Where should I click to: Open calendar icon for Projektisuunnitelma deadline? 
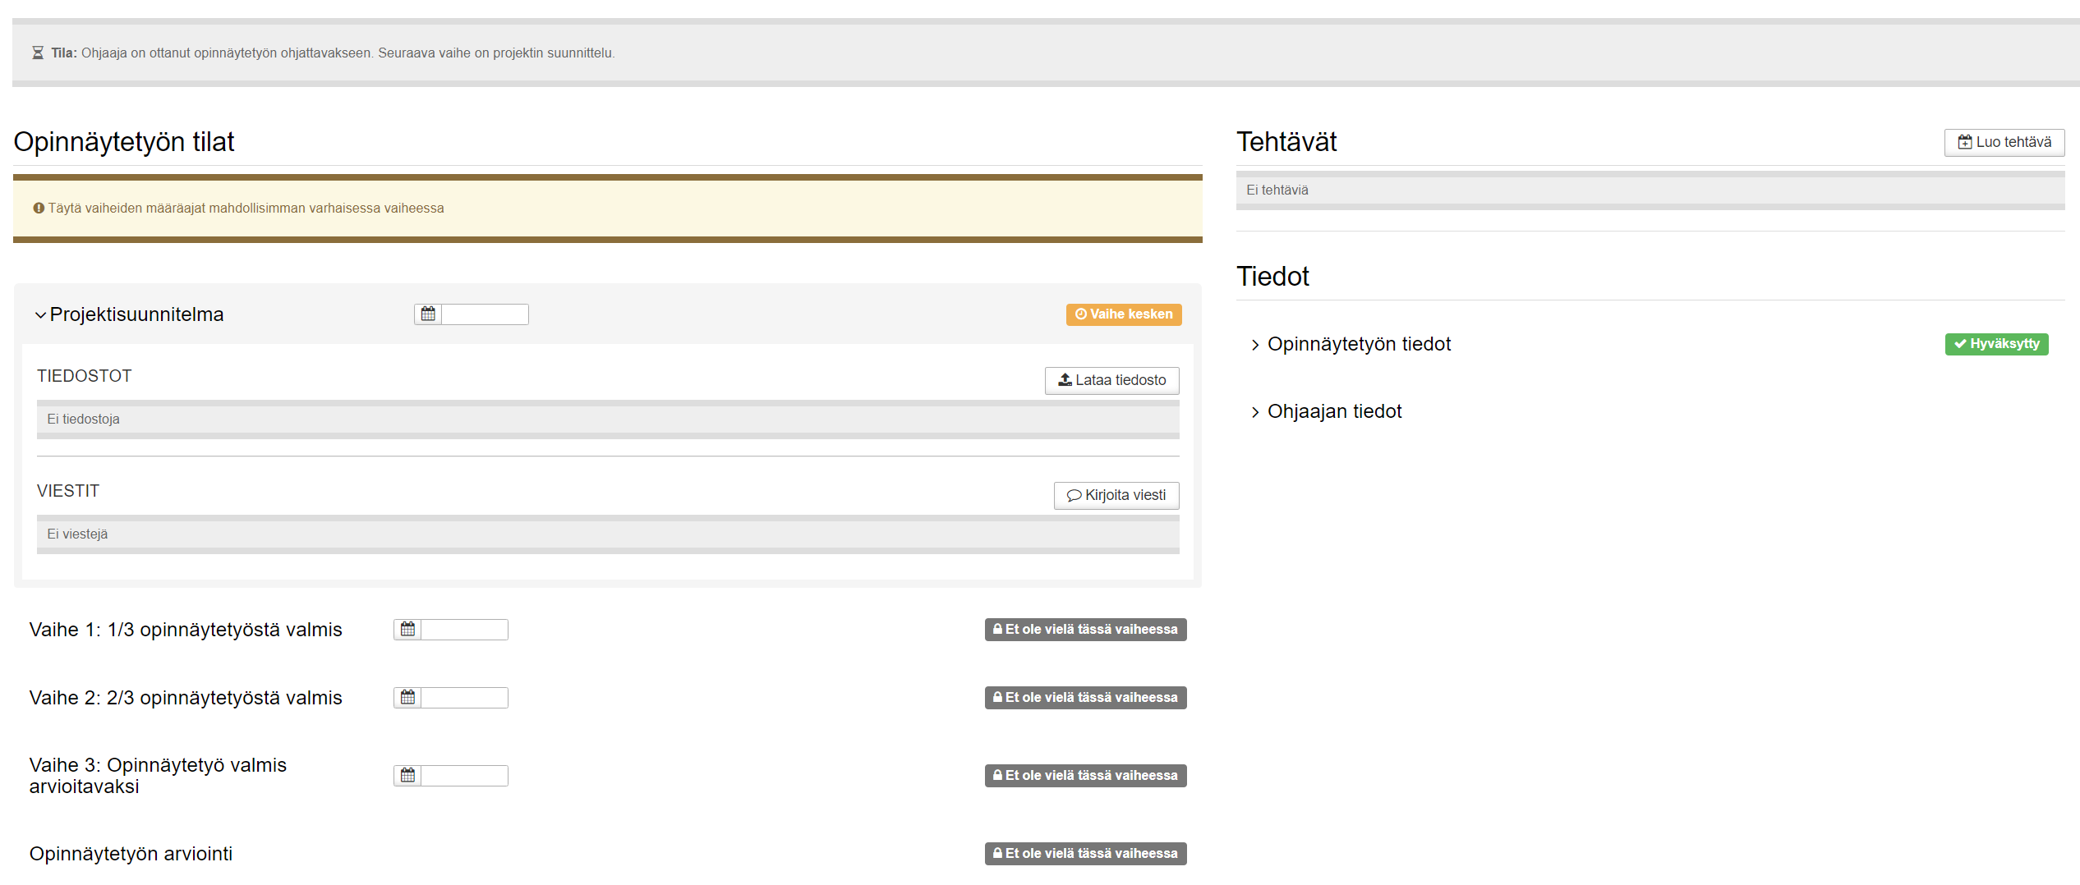click(x=428, y=314)
